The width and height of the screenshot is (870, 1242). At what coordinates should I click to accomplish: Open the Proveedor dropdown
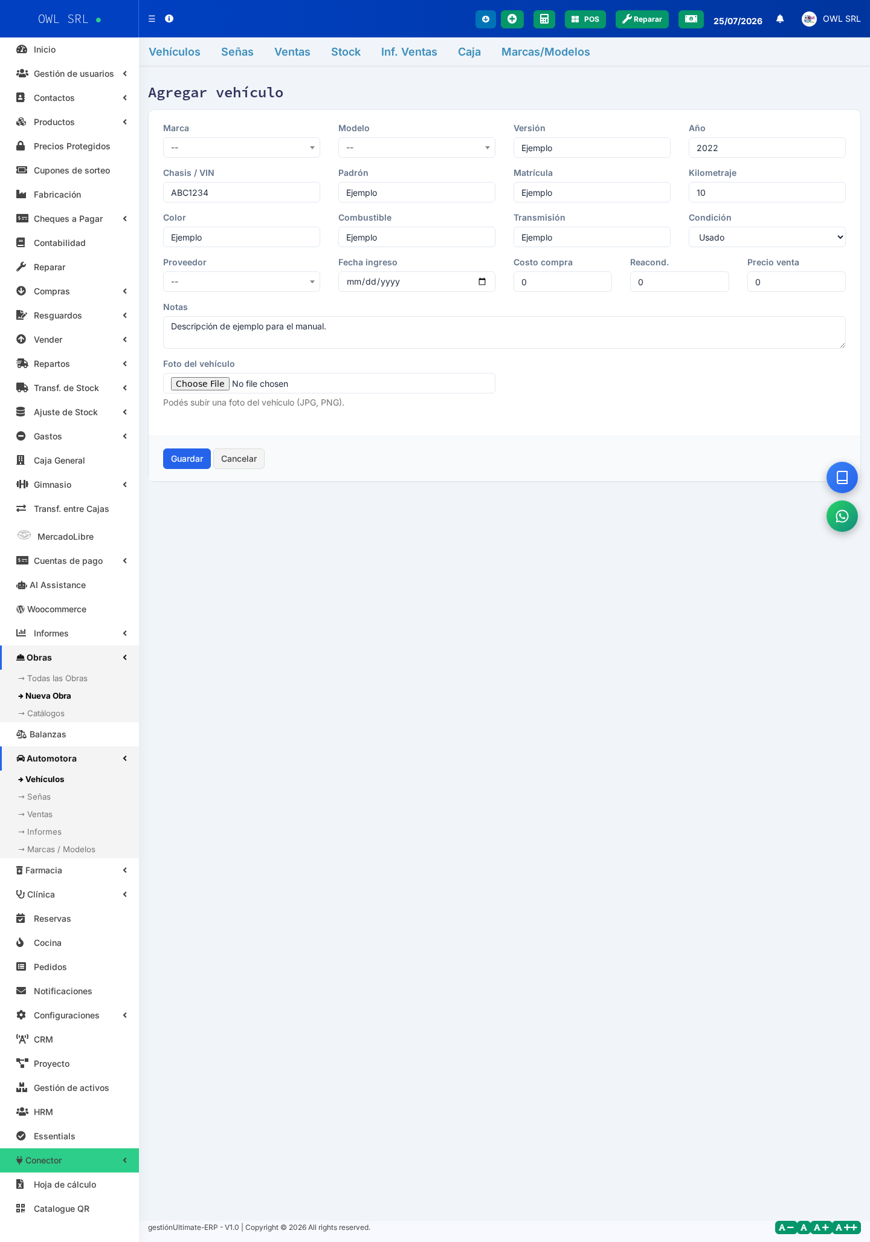pos(242,282)
